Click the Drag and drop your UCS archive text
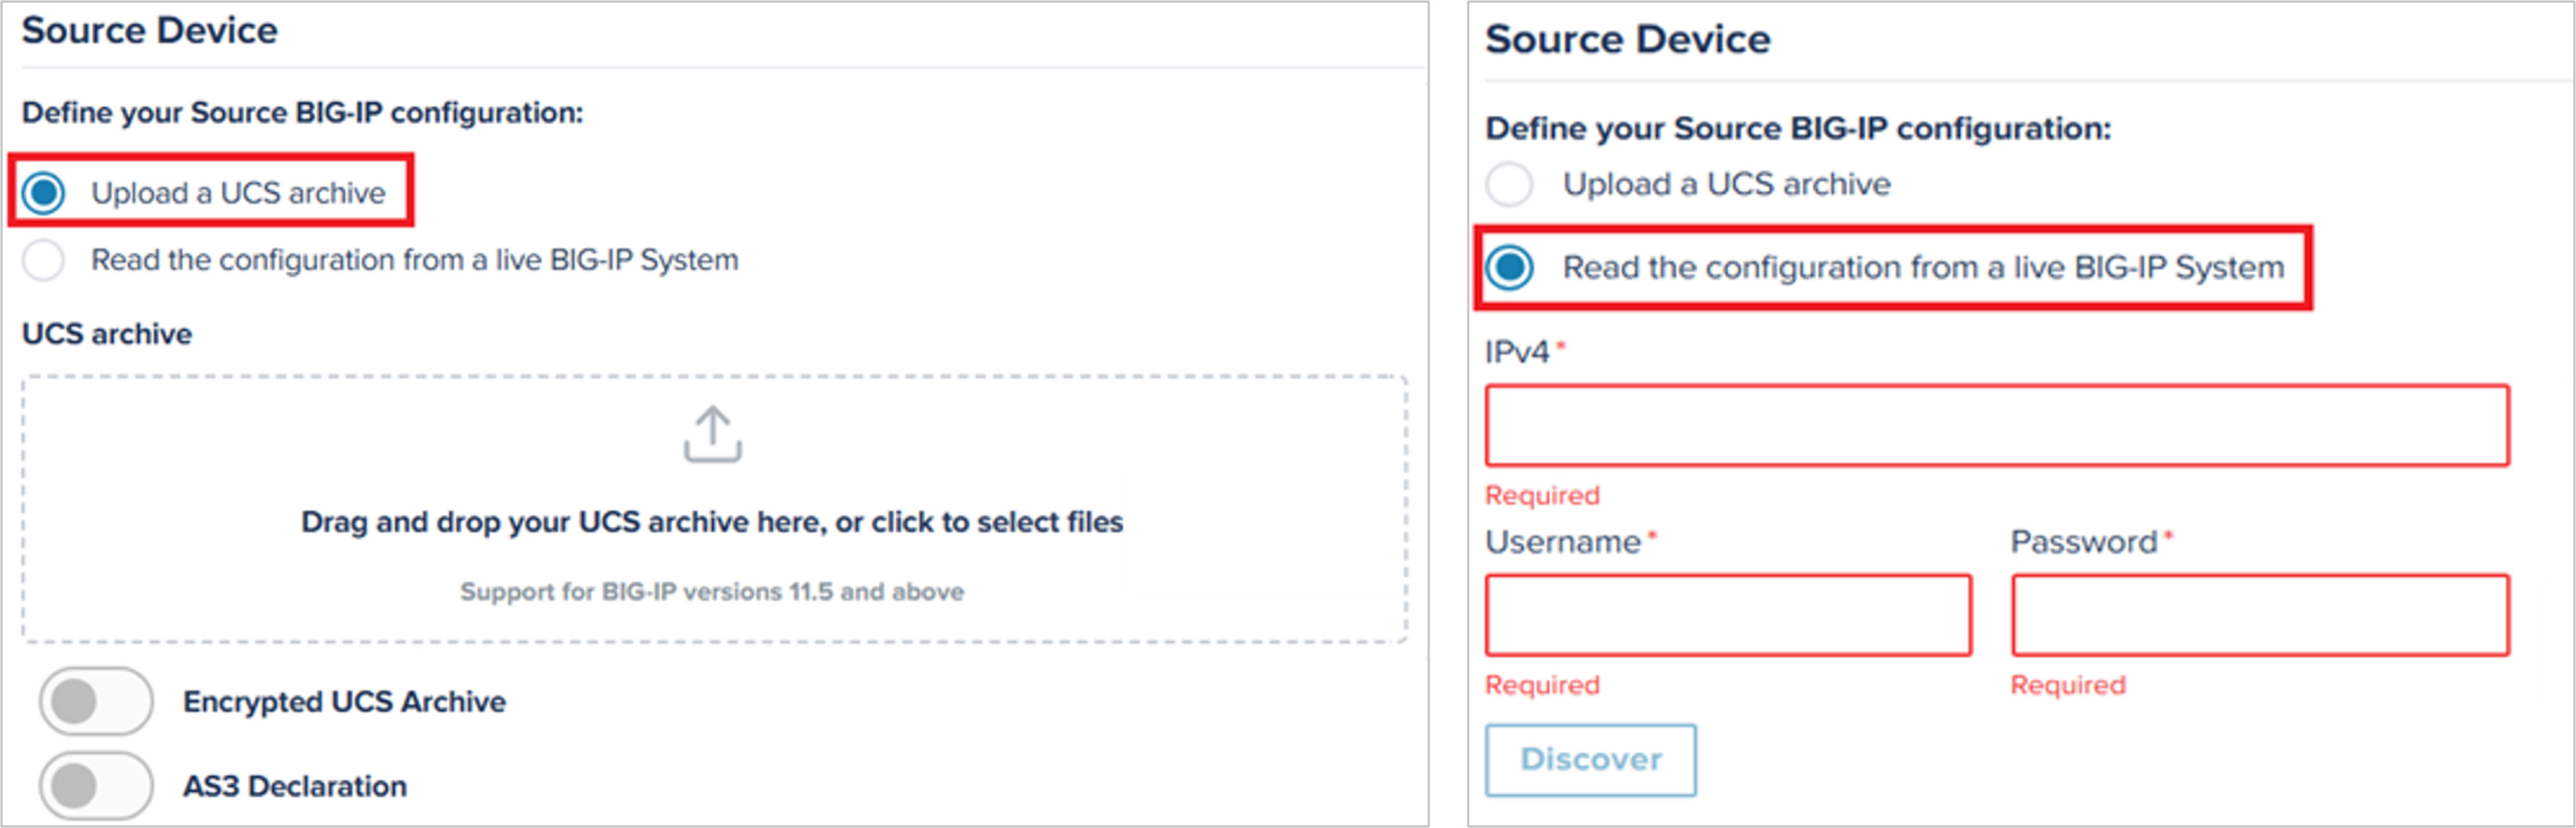Viewport: 2576px width, 828px height. (x=712, y=522)
